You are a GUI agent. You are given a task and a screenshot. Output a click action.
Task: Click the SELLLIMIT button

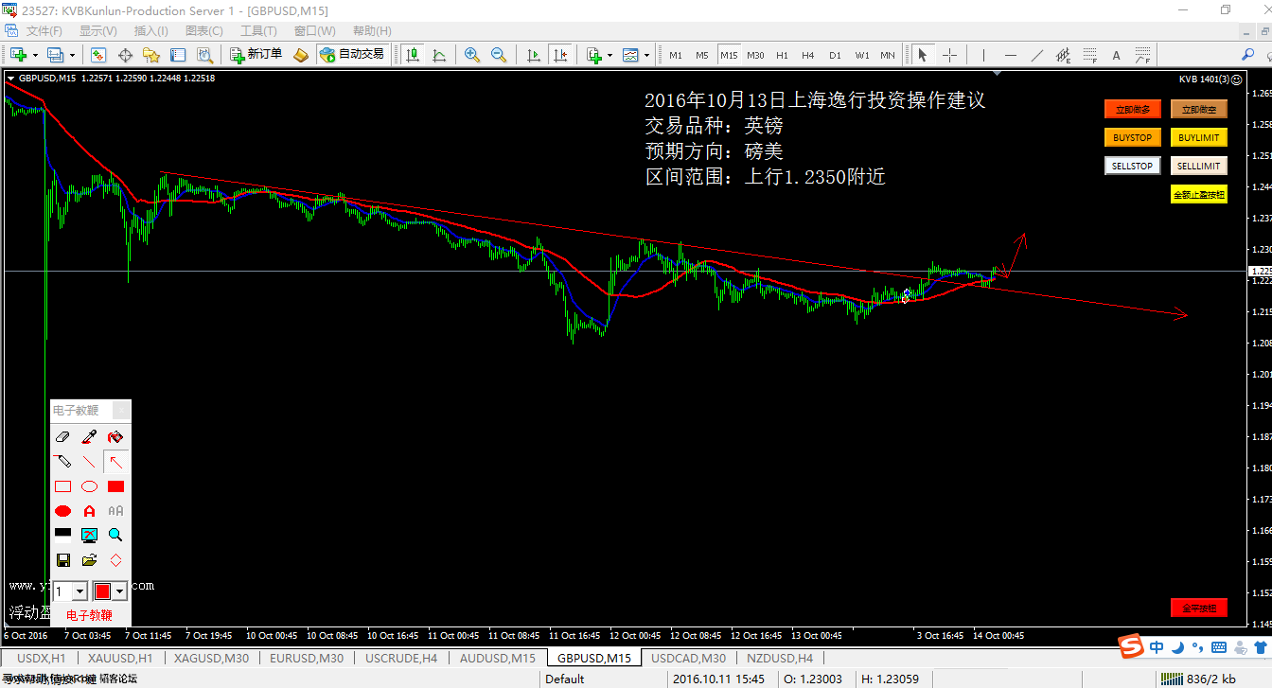[x=1199, y=166]
